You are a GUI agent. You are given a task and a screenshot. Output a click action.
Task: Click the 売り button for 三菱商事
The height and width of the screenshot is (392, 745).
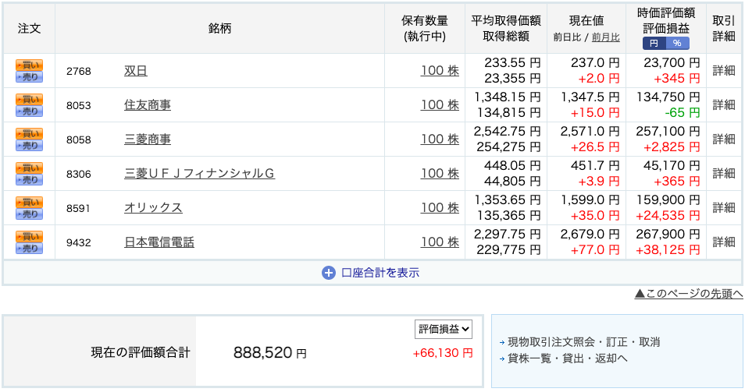pos(30,146)
